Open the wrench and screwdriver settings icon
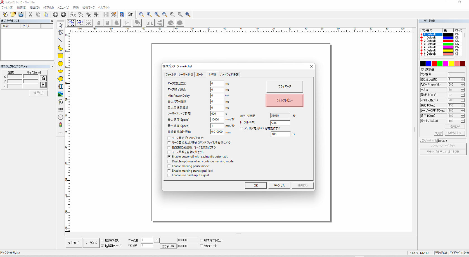This screenshot has height=257, width=469. point(113,14)
